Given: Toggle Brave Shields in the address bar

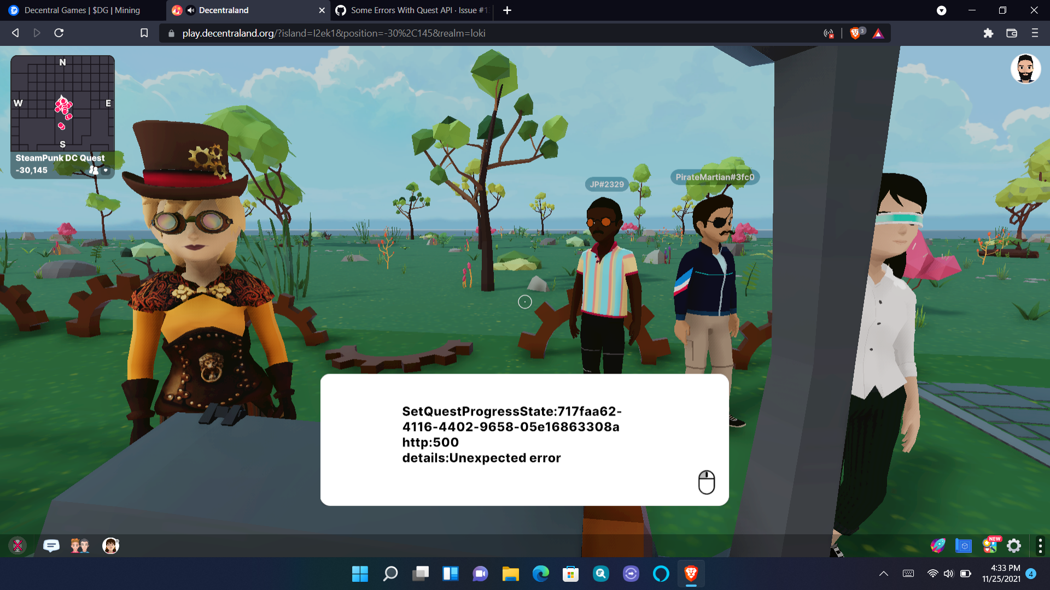Looking at the screenshot, I should pyautogui.click(x=856, y=33).
